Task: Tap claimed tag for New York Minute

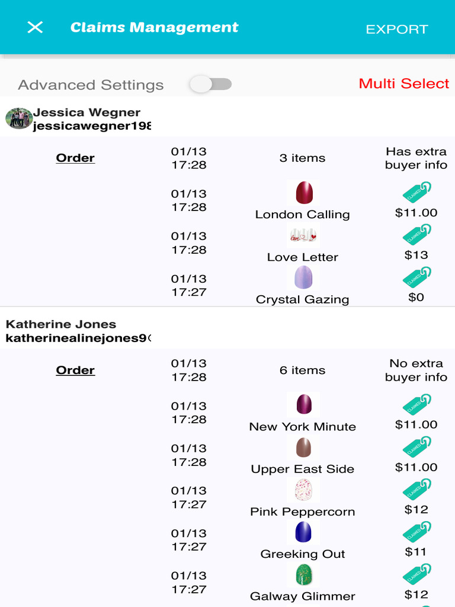Action: [x=416, y=404]
